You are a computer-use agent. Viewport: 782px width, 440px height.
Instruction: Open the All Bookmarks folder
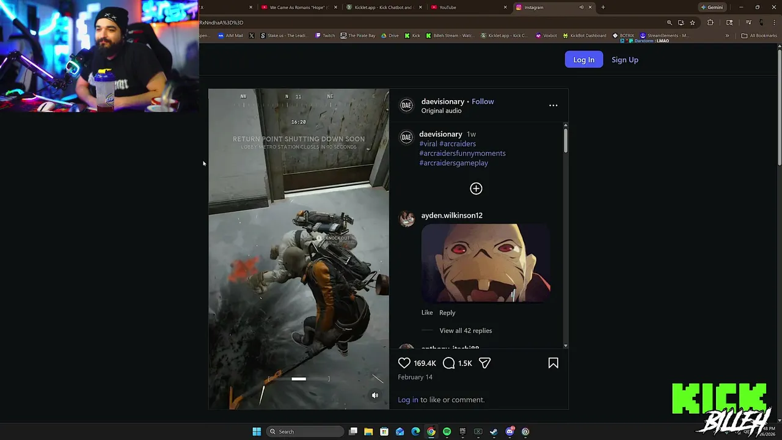[x=759, y=35]
